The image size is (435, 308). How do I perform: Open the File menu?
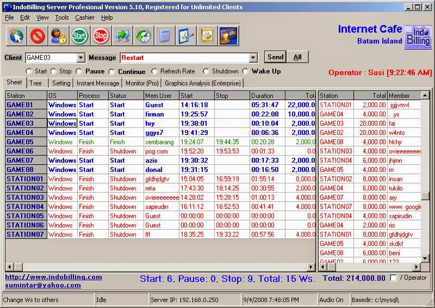9,17
